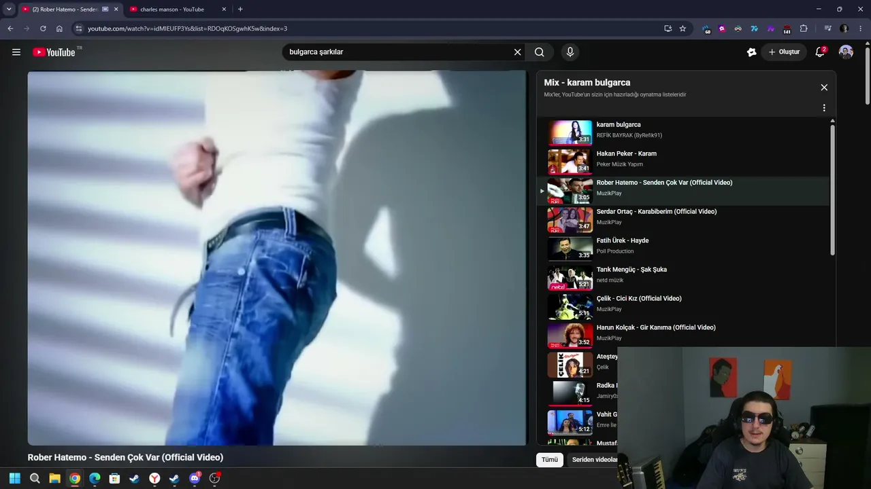Select the Tümü filter chip
This screenshot has height=489, width=871.
550,460
